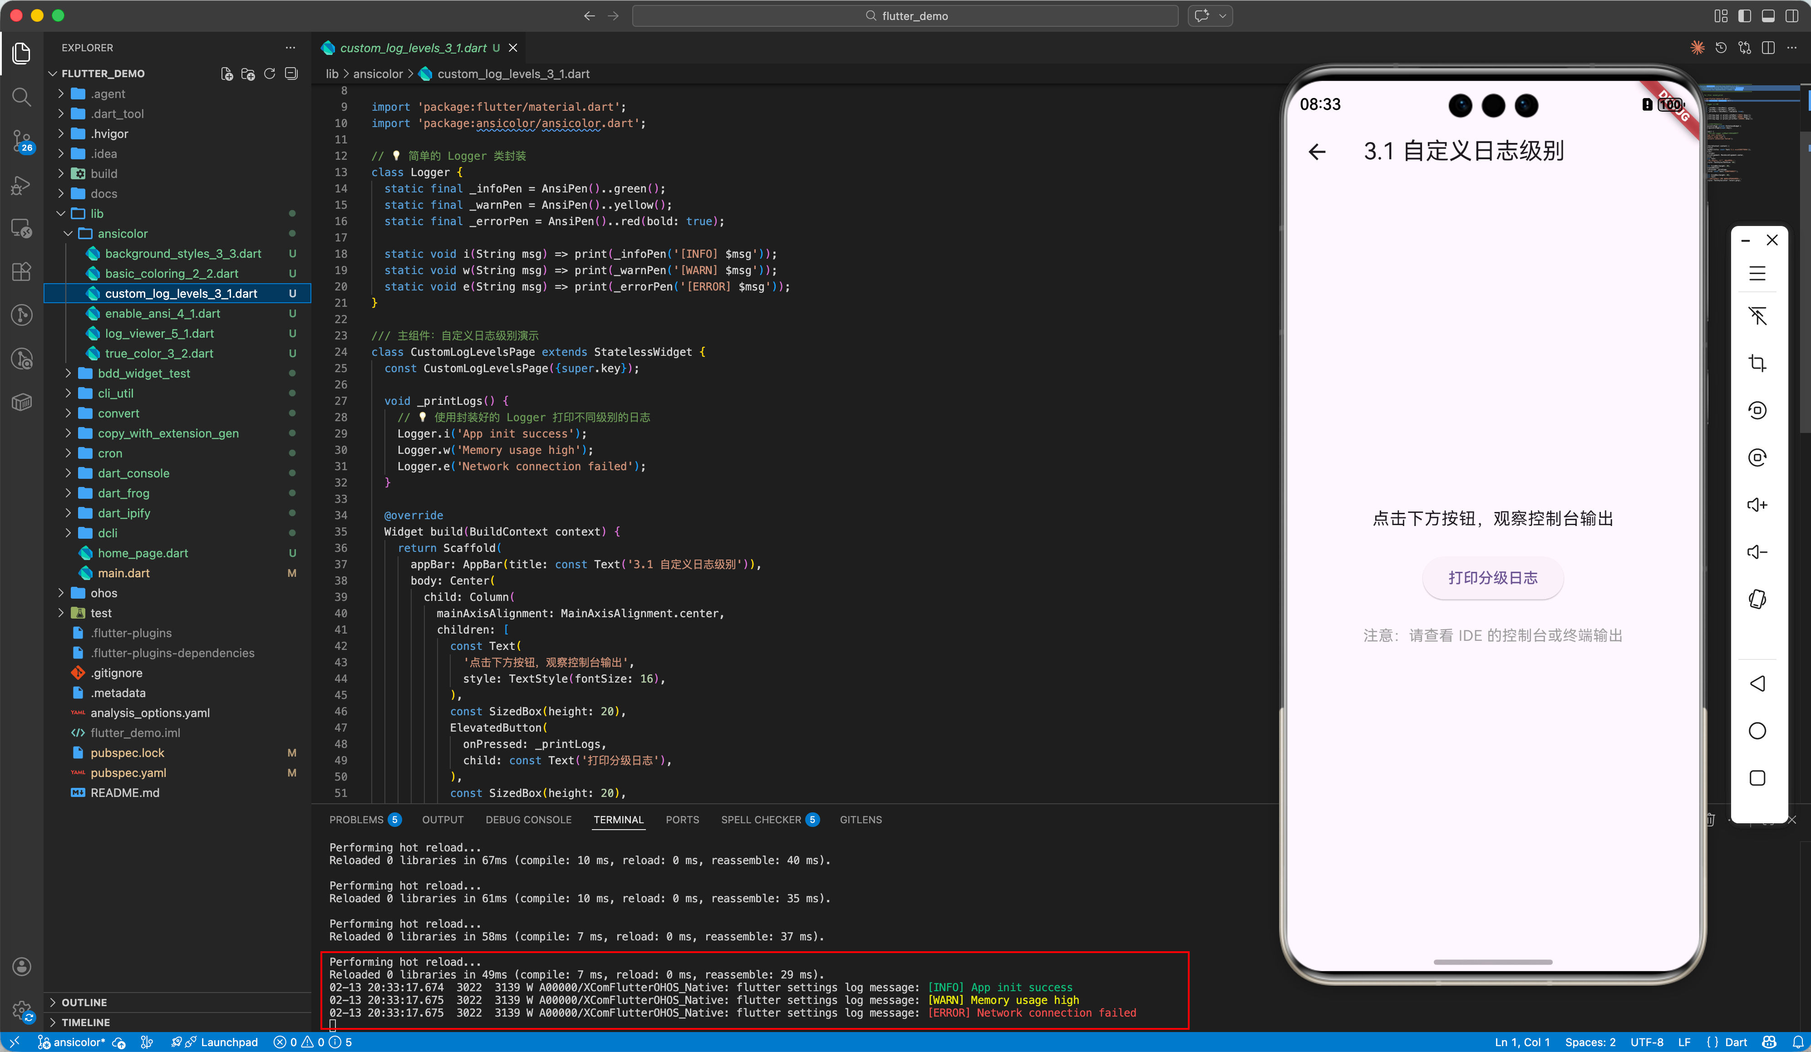Tap the back arrow in phone app
The image size is (1811, 1052).
[x=1317, y=152]
